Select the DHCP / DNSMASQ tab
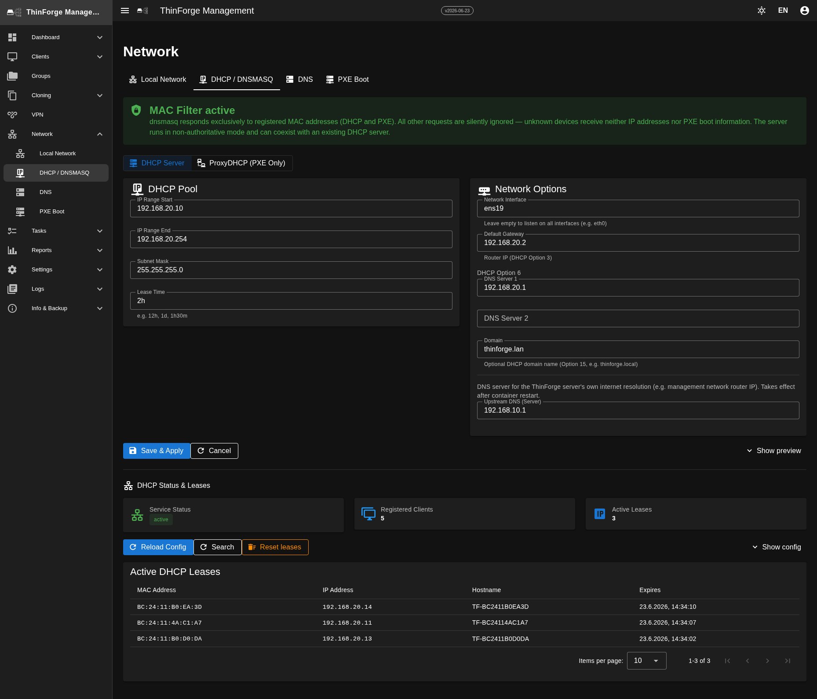Screen dimensions: 817x699 (x=237, y=80)
